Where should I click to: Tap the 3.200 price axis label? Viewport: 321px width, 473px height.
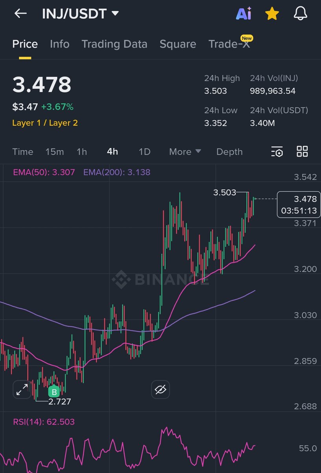305,269
